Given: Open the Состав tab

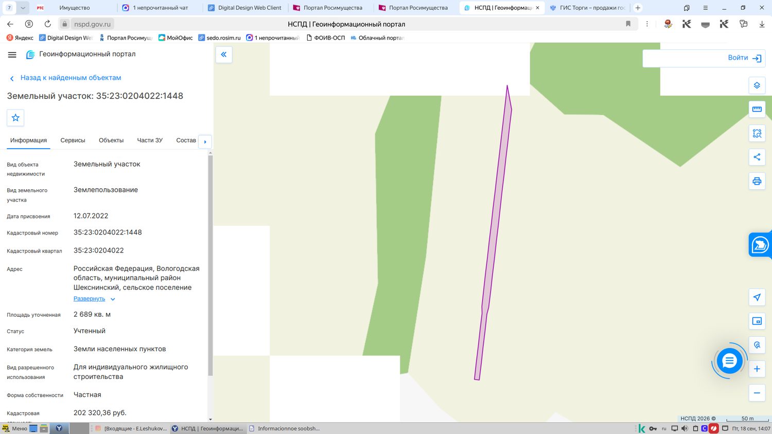Looking at the screenshot, I should (186, 140).
